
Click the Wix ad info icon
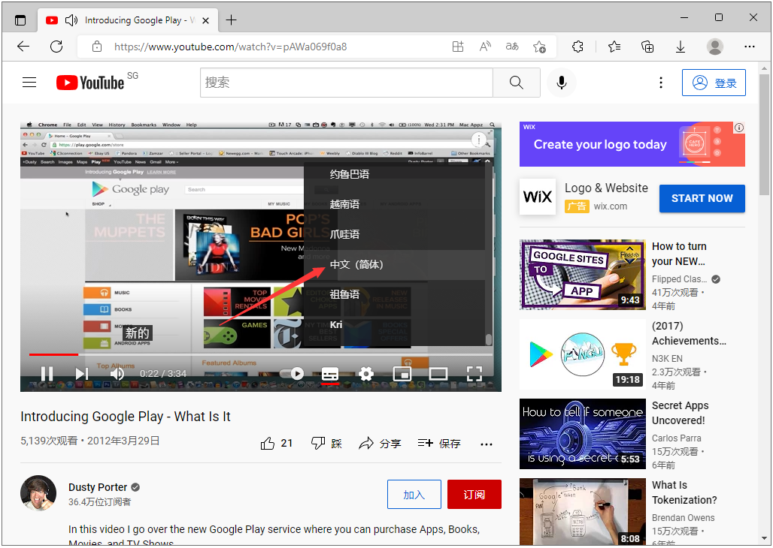click(739, 128)
